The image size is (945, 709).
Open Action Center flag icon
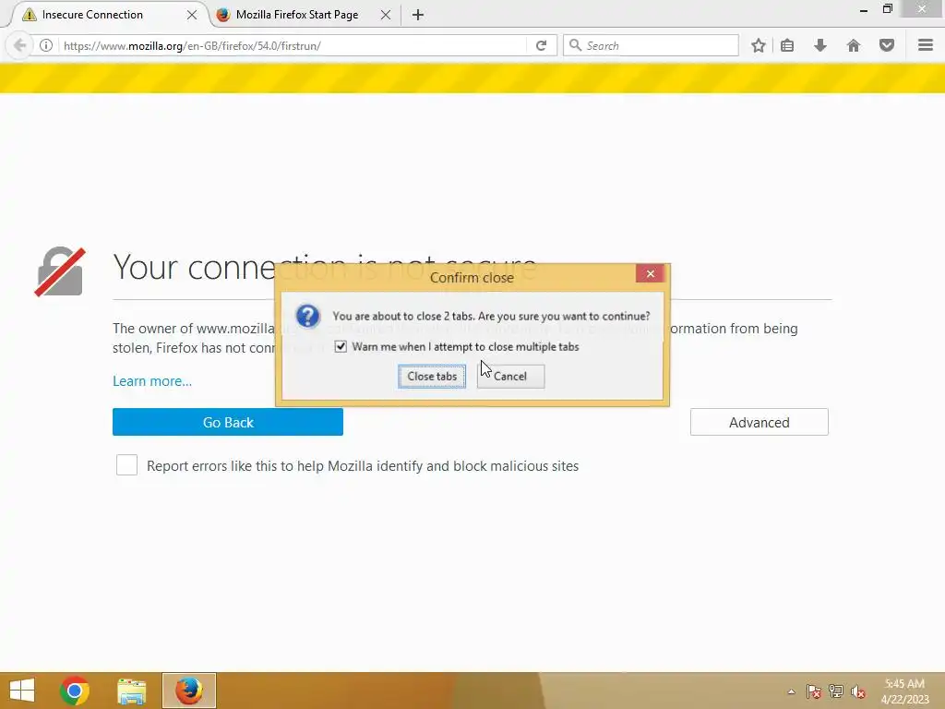point(813,691)
